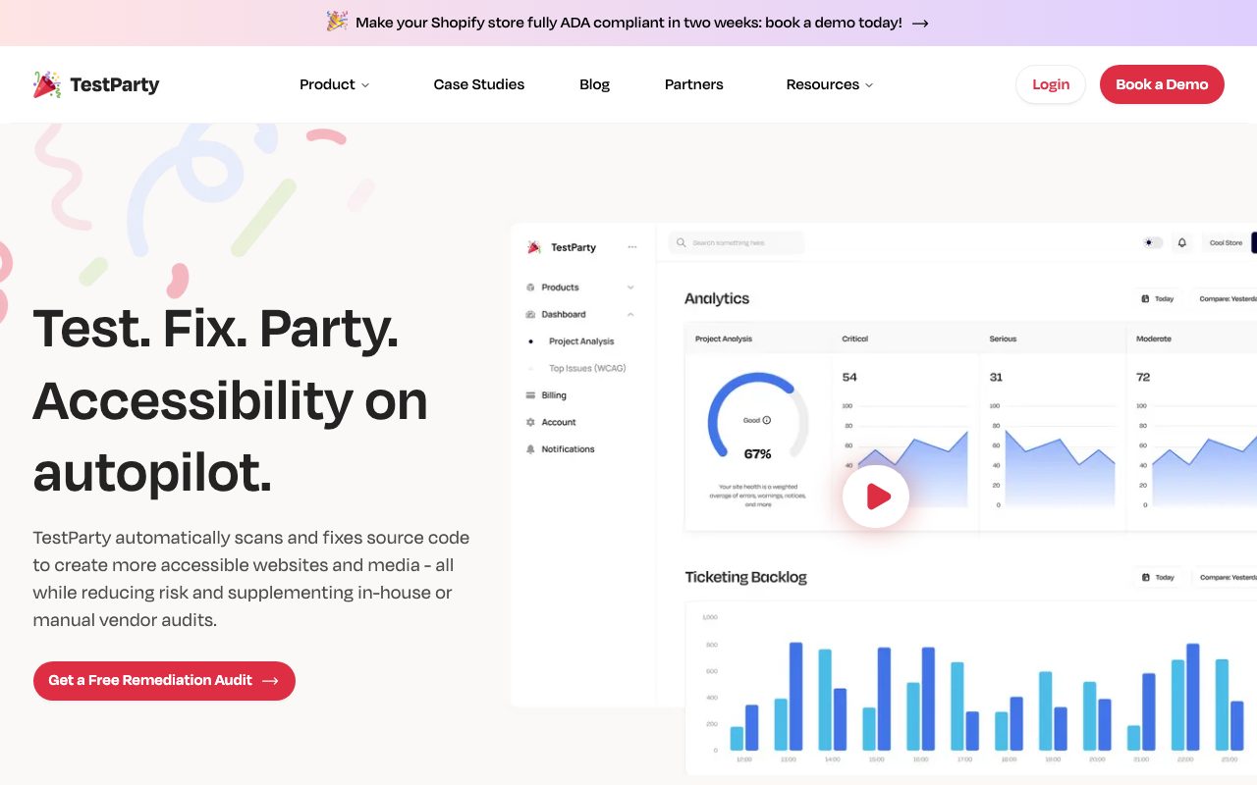This screenshot has width=1257, height=785.
Task: Click the info icon next to Good
Action: (x=767, y=420)
